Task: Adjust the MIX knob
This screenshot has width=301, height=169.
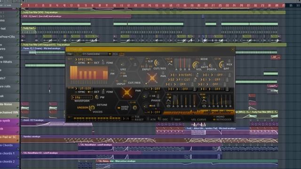Action: coord(229,61)
